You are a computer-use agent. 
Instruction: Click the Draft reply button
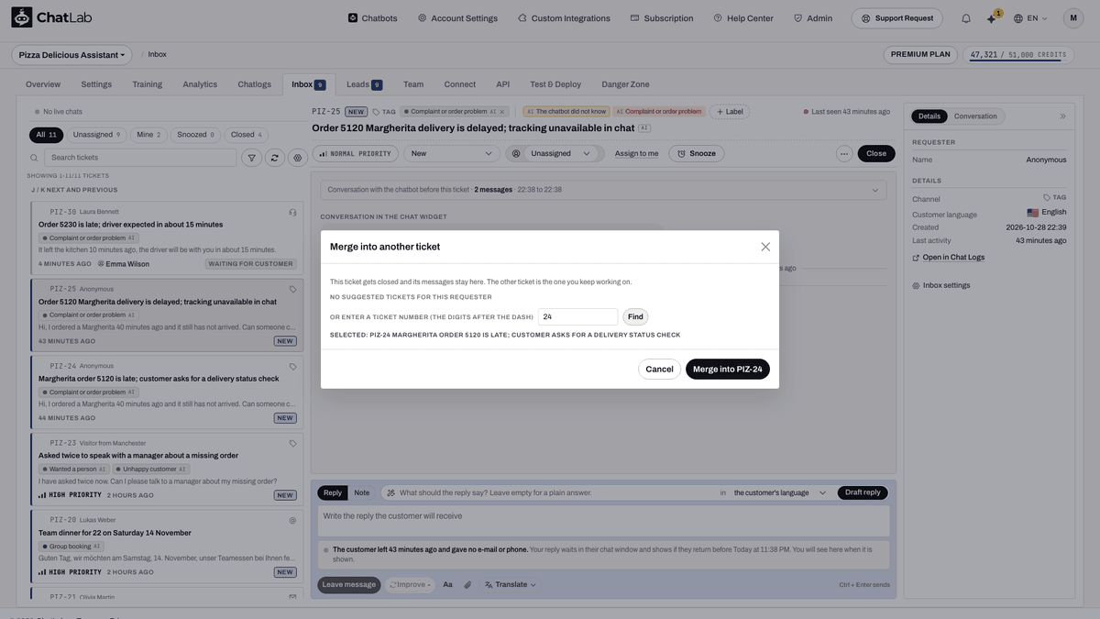(x=863, y=492)
